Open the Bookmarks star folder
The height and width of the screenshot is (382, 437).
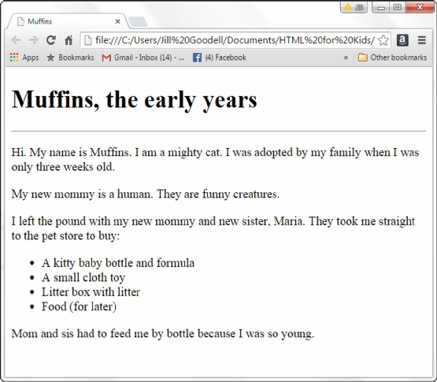coord(70,57)
